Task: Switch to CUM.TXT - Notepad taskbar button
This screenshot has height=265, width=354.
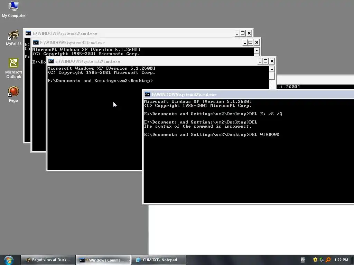Action: [159, 260]
